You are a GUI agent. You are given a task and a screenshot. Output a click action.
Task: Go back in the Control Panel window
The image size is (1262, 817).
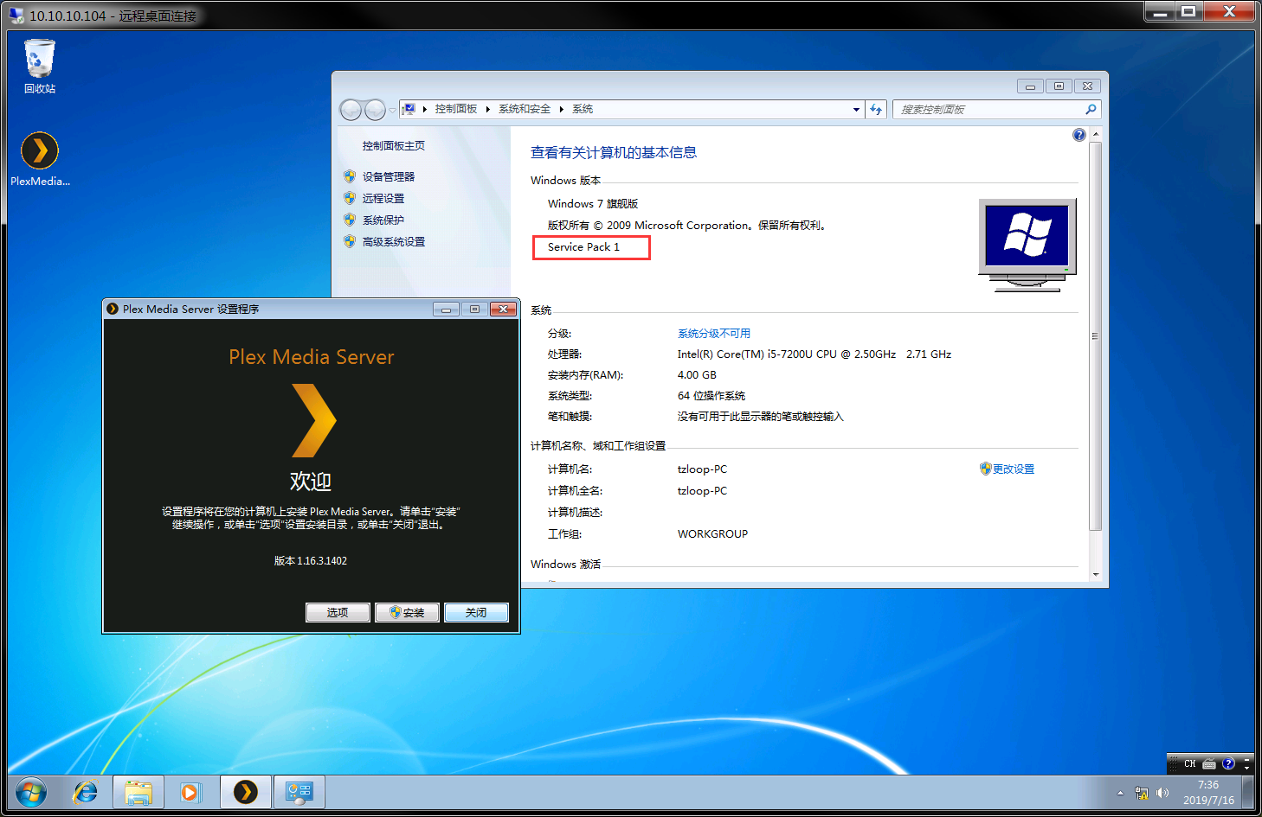pyautogui.click(x=351, y=110)
